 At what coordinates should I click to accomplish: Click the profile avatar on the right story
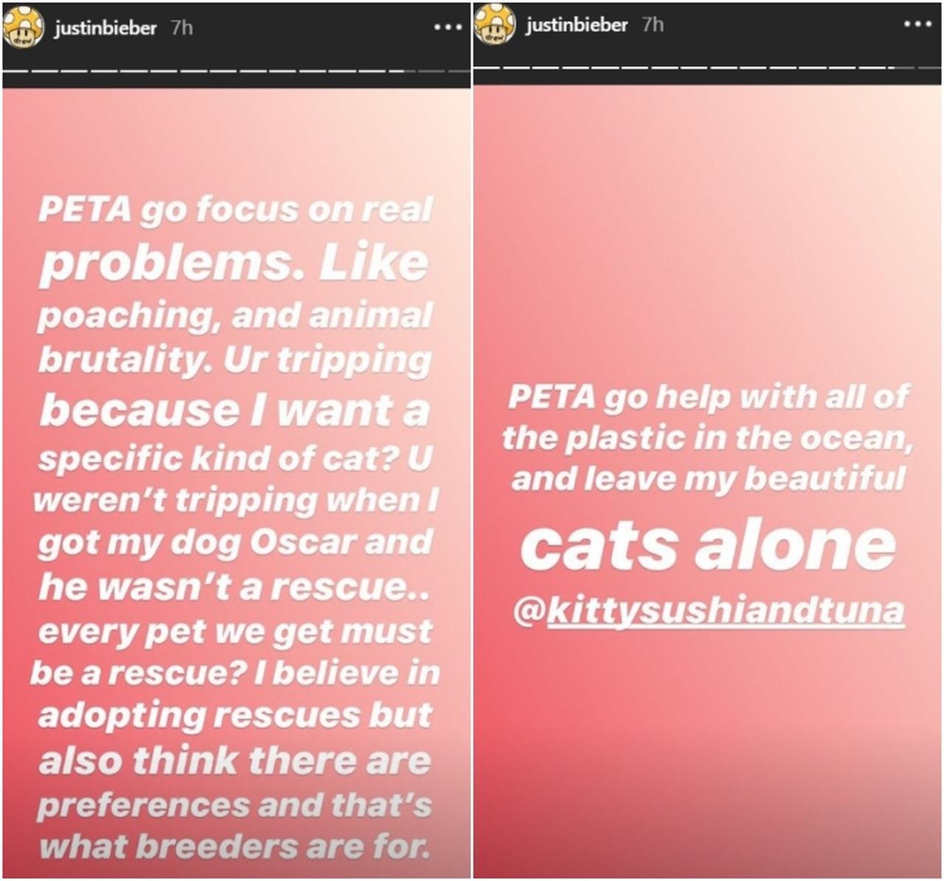click(x=495, y=24)
